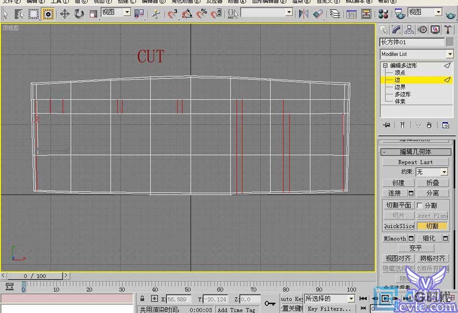Enable the 分割 checkbox
The height and width of the screenshot is (313, 458).
(419, 205)
